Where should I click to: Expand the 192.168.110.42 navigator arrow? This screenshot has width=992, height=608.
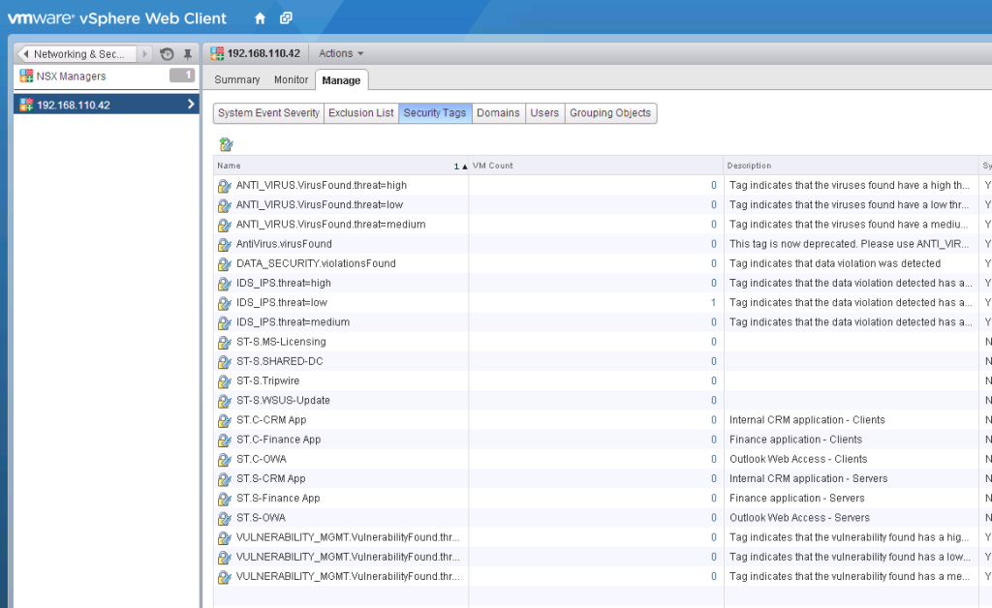click(x=191, y=105)
